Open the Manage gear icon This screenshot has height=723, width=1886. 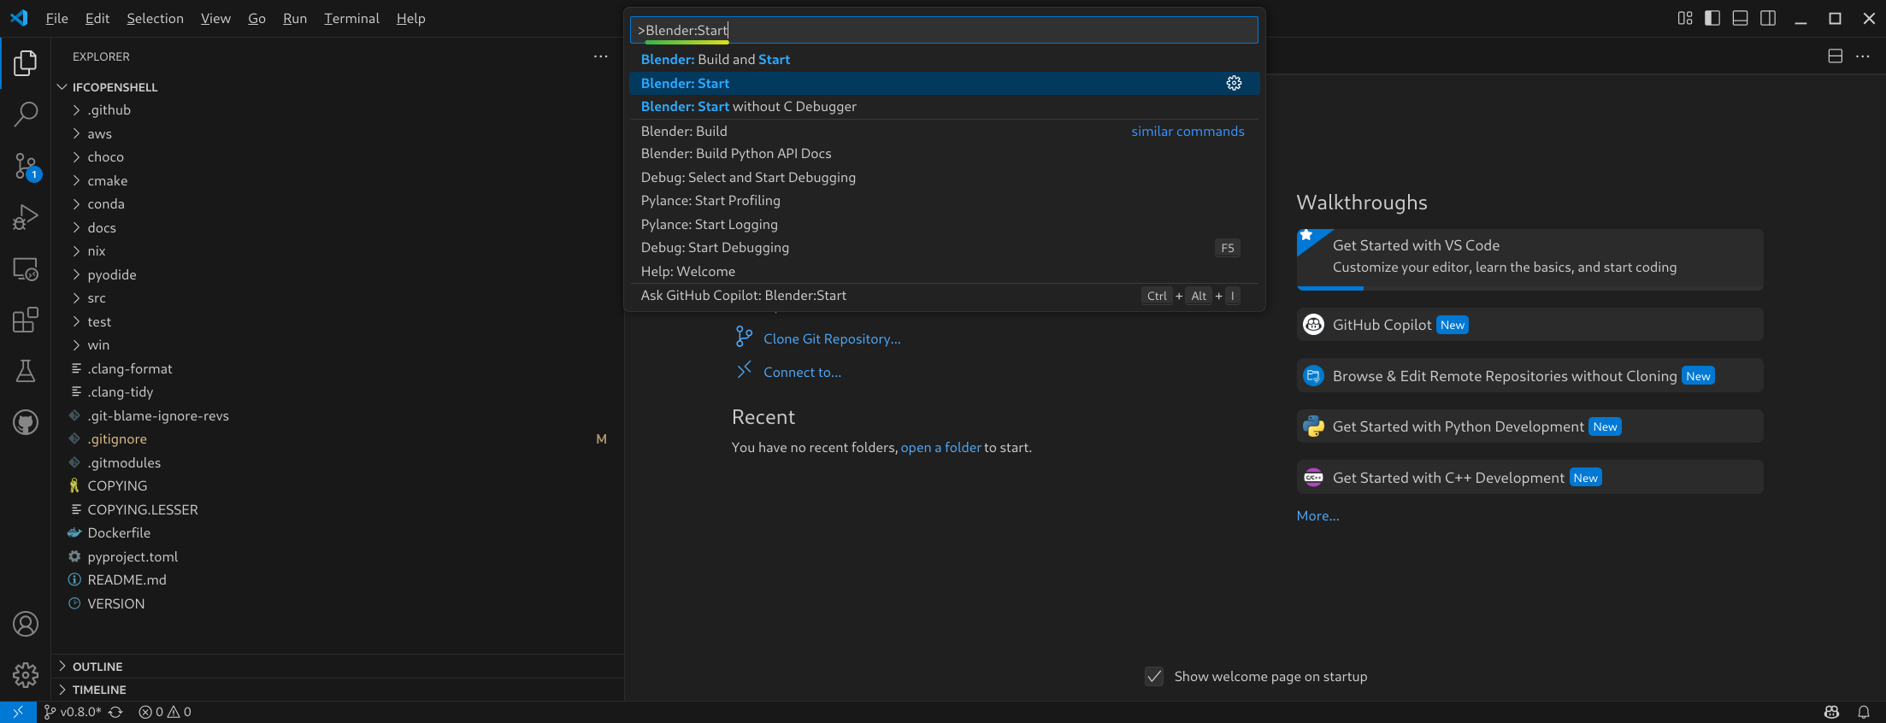[x=26, y=675]
